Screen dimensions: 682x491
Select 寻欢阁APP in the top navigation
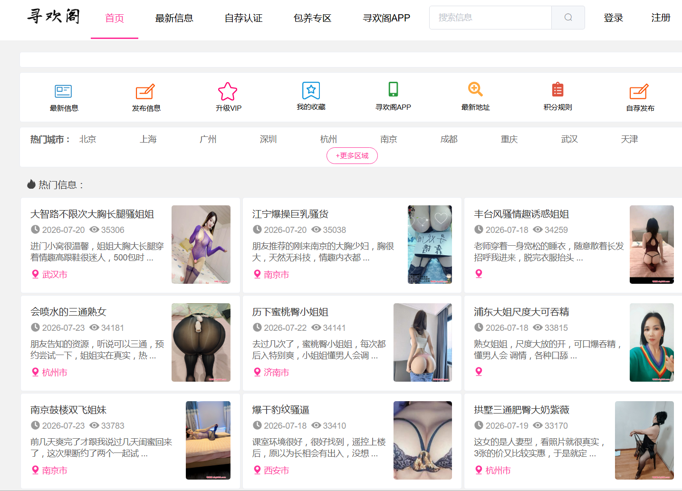pos(386,18)
